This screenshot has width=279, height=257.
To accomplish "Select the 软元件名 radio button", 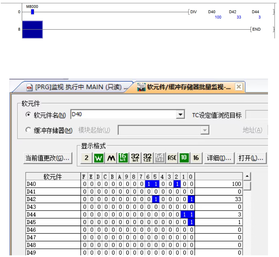I will [x=28, y=115].
